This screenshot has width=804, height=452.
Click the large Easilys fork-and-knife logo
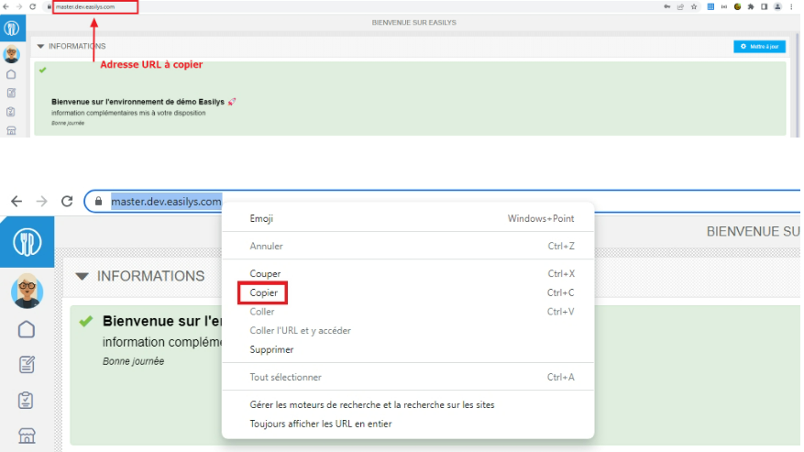[x=27, y=242]
